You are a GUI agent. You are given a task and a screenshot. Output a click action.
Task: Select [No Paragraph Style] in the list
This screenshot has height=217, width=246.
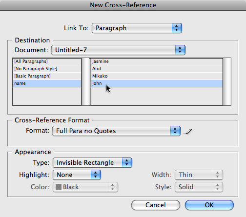click(47, 69)
